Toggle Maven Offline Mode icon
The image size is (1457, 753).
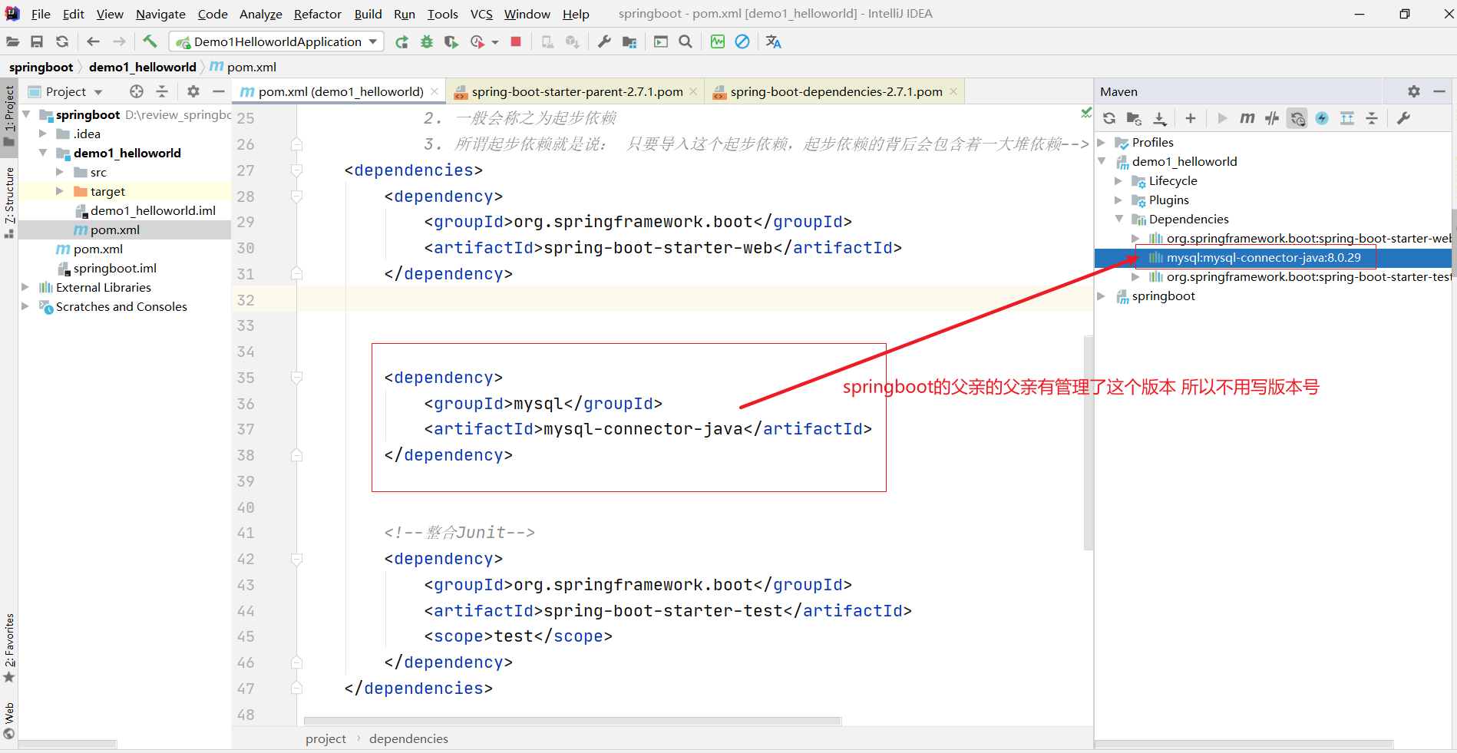[x=1272, y=118]
